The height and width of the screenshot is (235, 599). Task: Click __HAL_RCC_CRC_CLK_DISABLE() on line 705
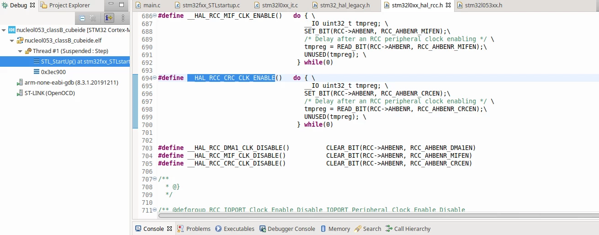pyautogui.click(x=237, y=164)
